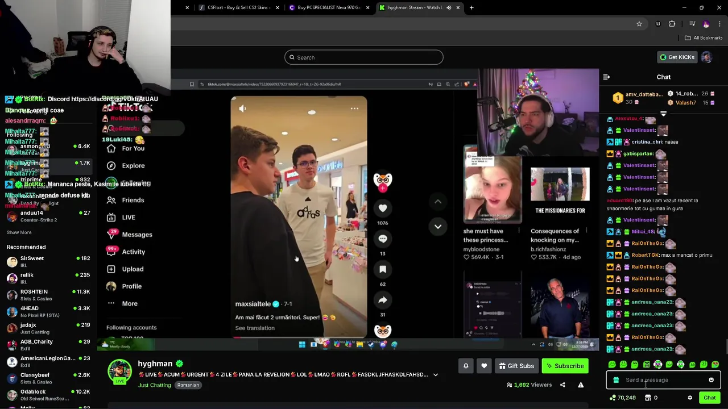Expand the gift leaderboard in chat
This screenshot has width=728, height=409.
coord(663,114)
